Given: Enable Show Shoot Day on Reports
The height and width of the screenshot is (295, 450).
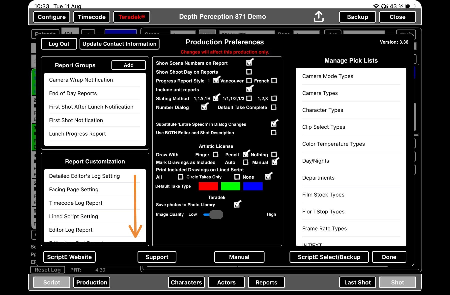Looking at the screenshot, I should tap(249, 72).
